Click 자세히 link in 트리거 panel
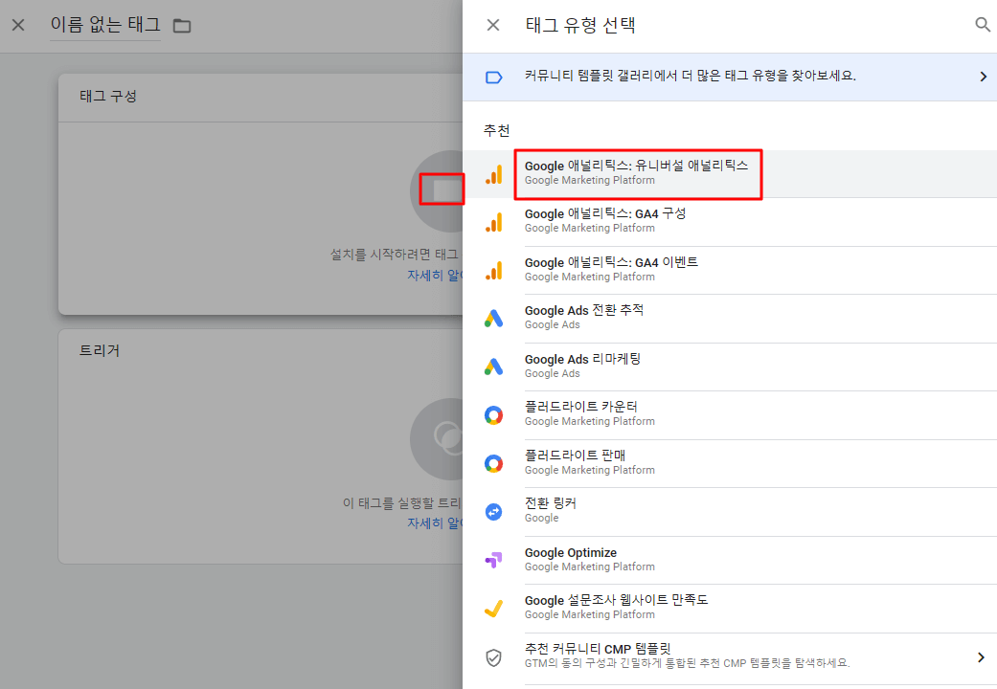 445,522
